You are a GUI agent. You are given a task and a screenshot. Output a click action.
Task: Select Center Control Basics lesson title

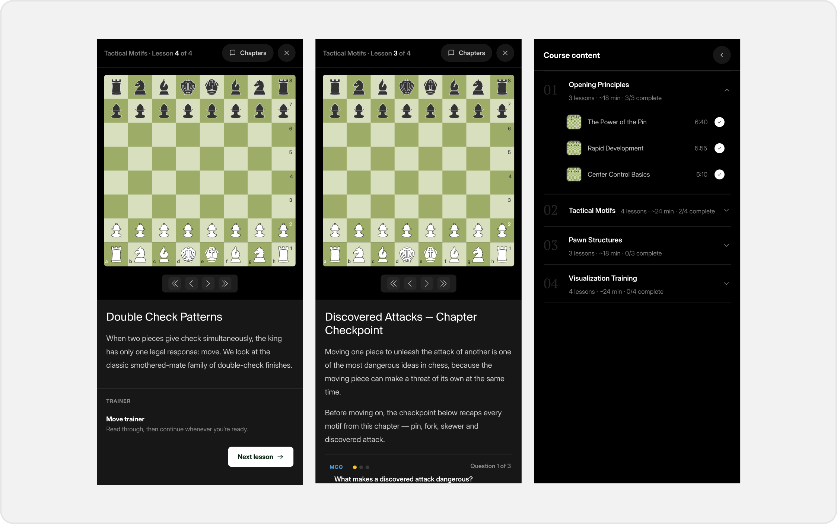[x=618, y=175]
